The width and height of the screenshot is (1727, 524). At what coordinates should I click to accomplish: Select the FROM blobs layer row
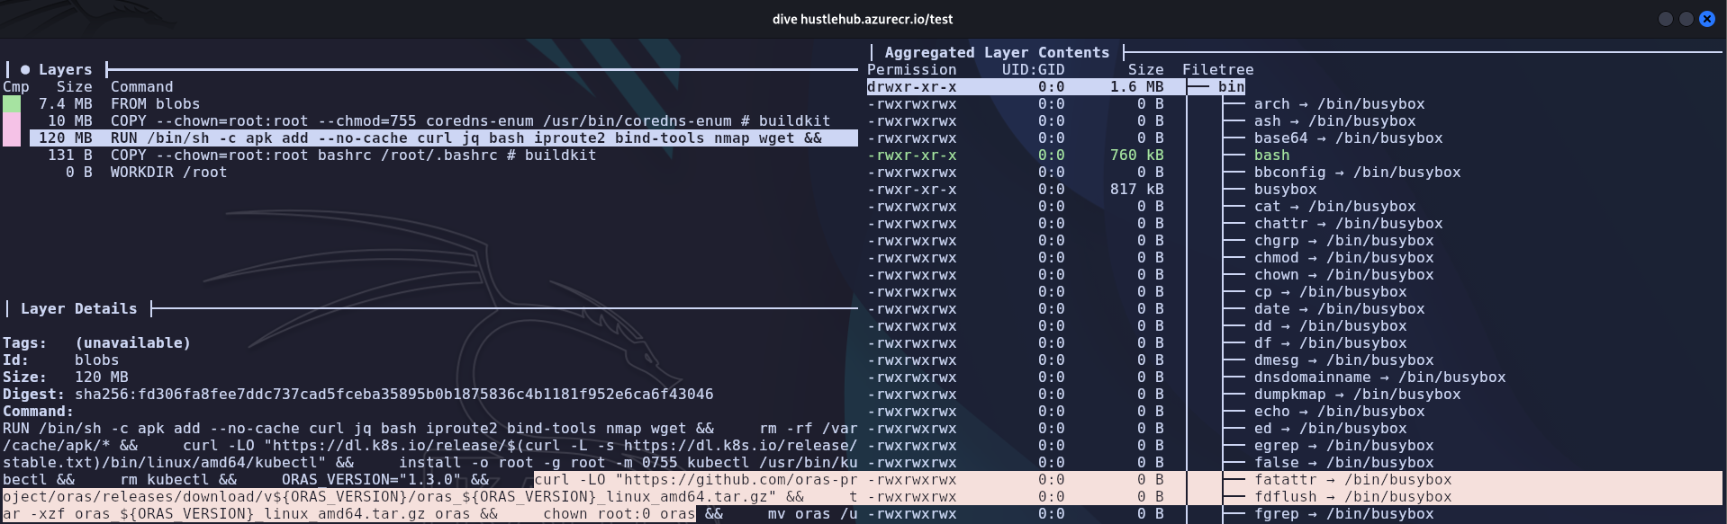pyautogui.click(x=155, y=104)
